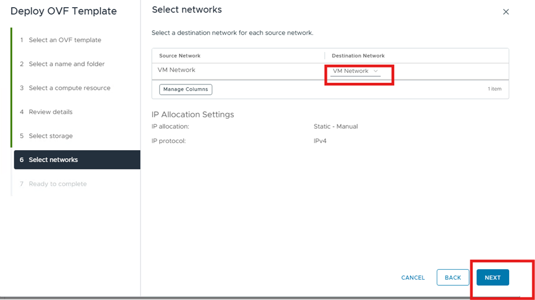
Task: Expand the Destination Network VM Network dropdown
Action: click(356, 71)
